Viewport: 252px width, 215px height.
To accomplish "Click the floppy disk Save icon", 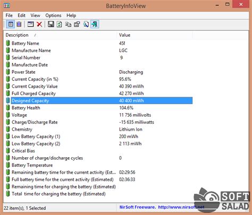I will coord(51,24).
